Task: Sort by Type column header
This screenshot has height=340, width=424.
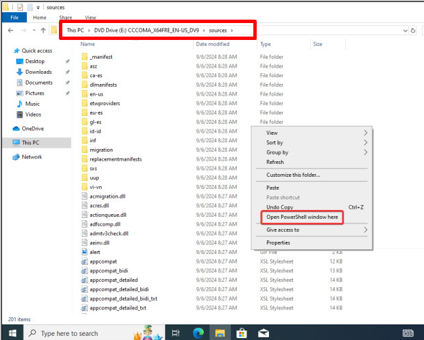Action: tap(266, 44)
